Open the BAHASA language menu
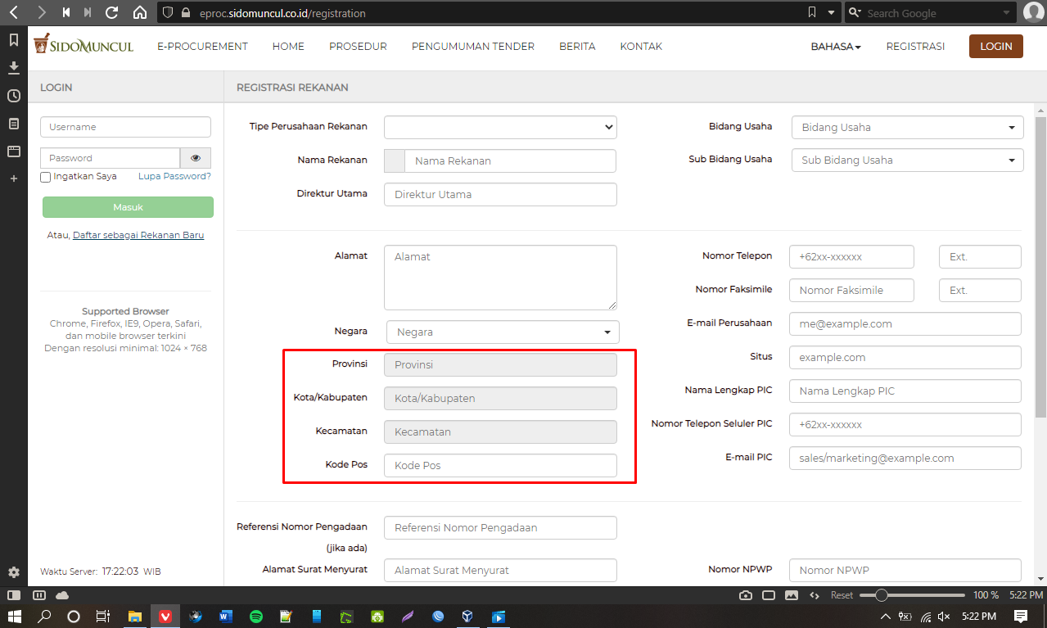This screenshot has height=628, width=1047. tap(835, 47)
